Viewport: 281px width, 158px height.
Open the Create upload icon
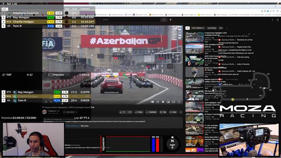[x=272, y=20]
